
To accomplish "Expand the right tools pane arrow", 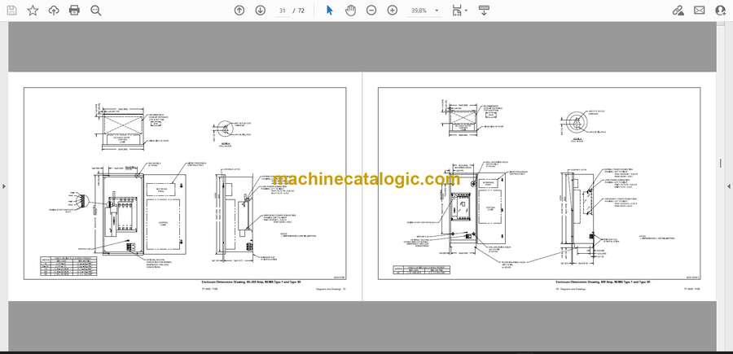I will click(x=729, y=186).
